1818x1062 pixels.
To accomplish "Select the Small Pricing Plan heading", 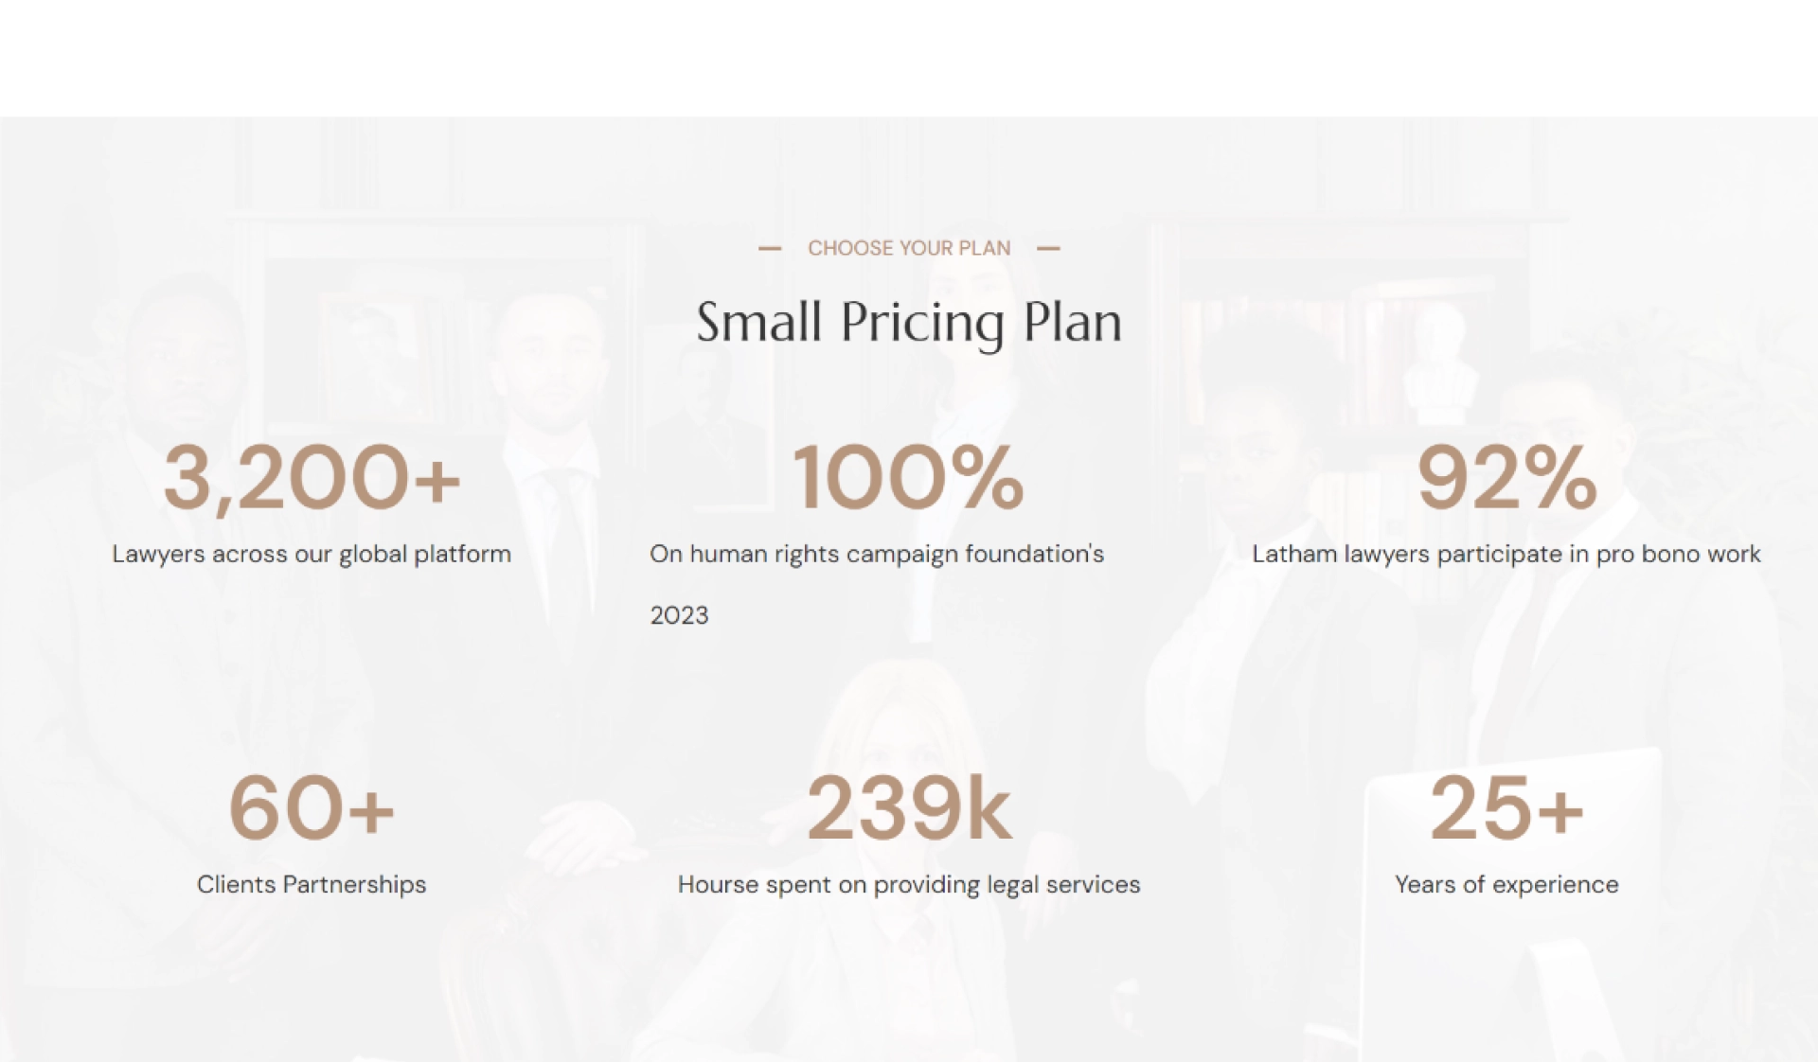I will (909, 323).
